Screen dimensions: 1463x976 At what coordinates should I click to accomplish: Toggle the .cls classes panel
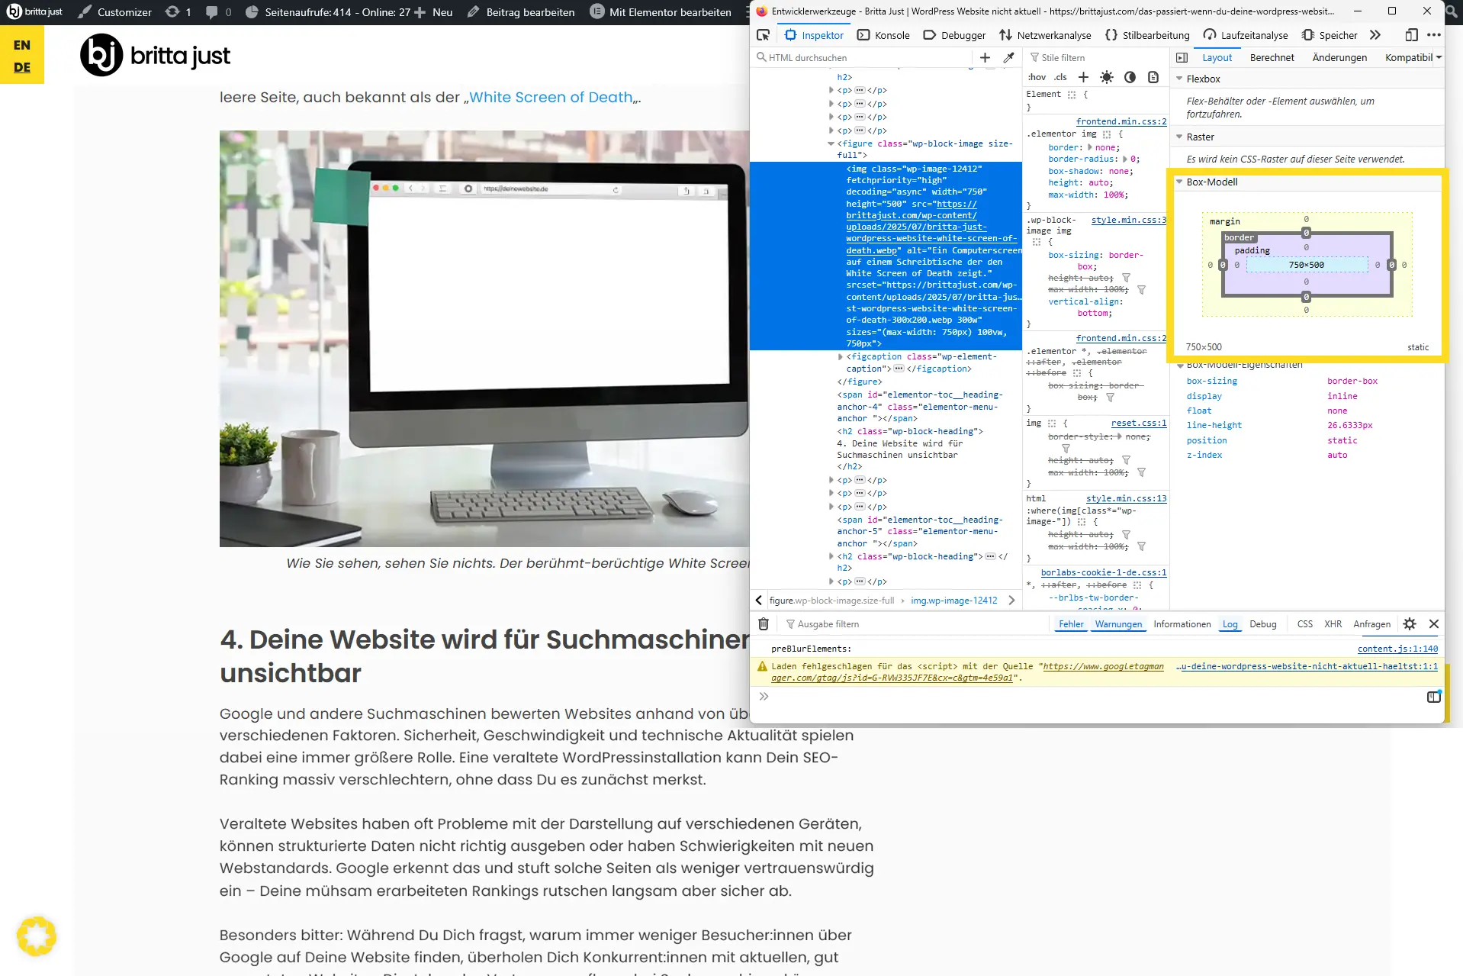[x=1061, y=77]
